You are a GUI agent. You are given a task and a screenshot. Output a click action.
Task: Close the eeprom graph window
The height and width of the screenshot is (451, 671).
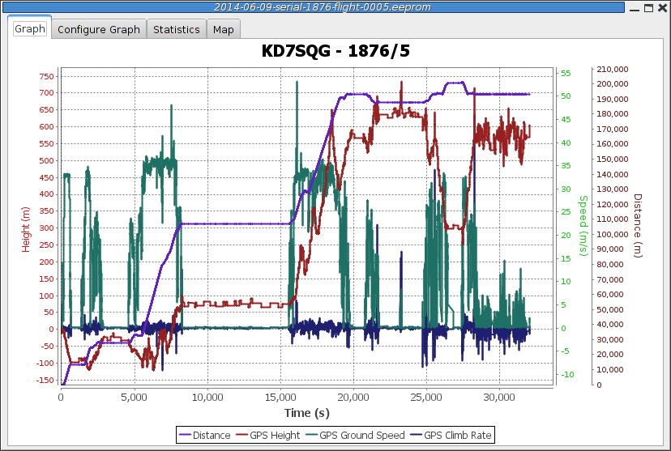[663, 8]
